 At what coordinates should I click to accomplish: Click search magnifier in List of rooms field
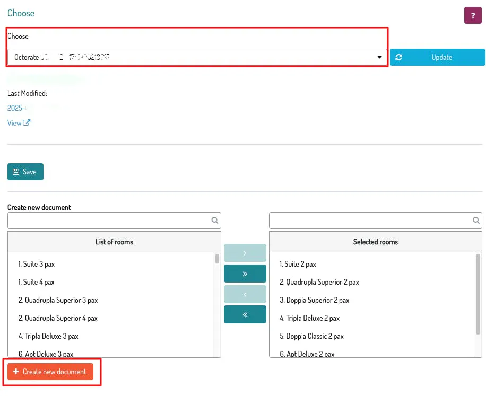coord(214,221)
